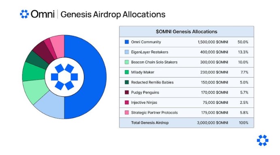
Task: Select the Milady Maker green swatch
Action: 126,72
